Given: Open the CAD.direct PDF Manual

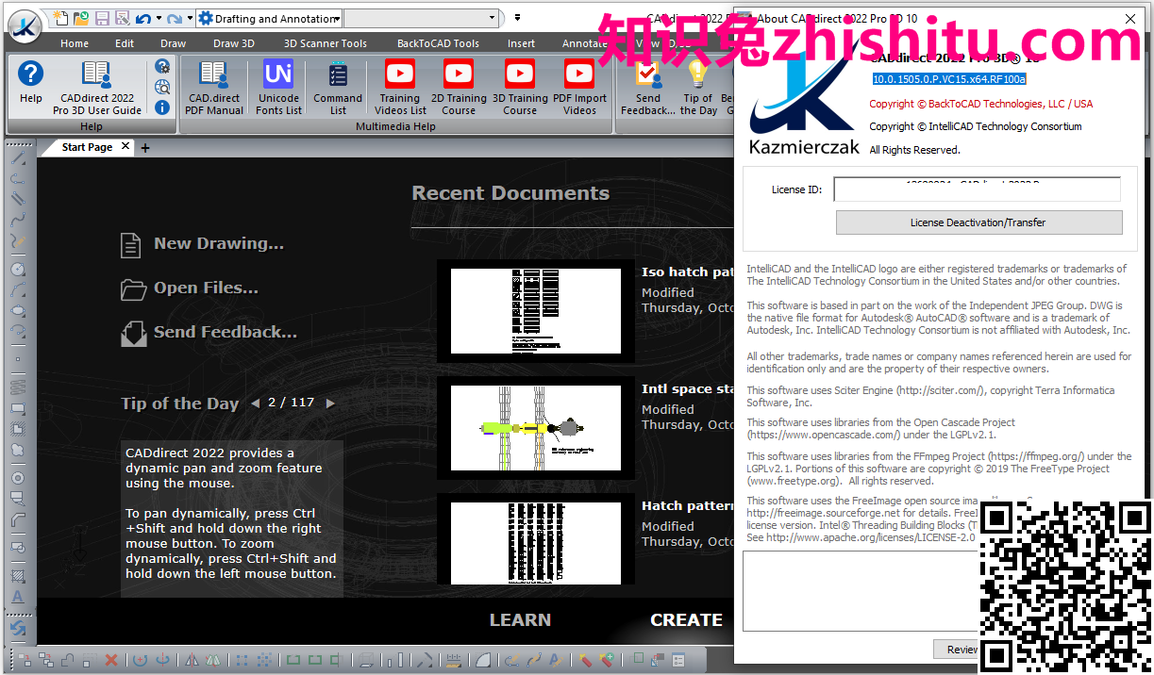Looking at the screenshot, I should coord(214,88).
